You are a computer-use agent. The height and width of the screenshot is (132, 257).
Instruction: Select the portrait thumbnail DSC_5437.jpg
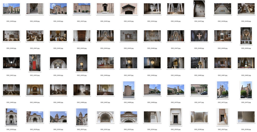pos(199,9)
